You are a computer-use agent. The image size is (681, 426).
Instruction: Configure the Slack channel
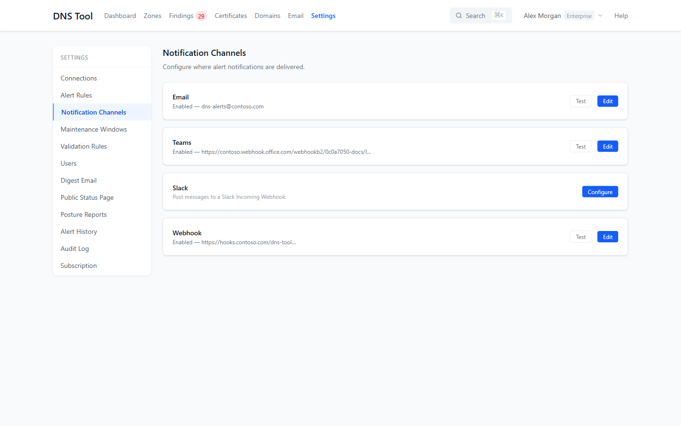(600, 192)
